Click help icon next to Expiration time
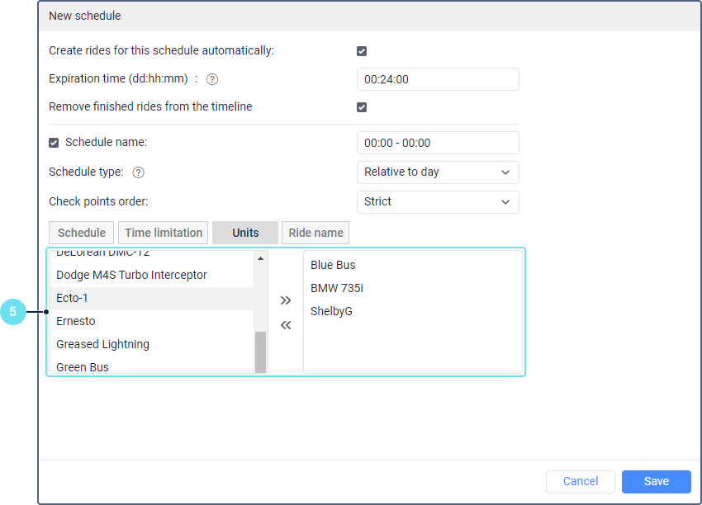Screen dimensions: 702x505 coord(212,79)
